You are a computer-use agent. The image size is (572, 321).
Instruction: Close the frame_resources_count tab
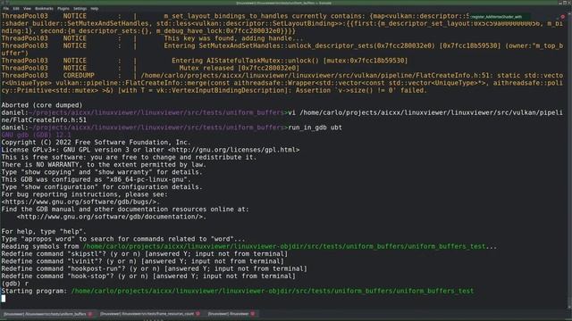(198, 314)
